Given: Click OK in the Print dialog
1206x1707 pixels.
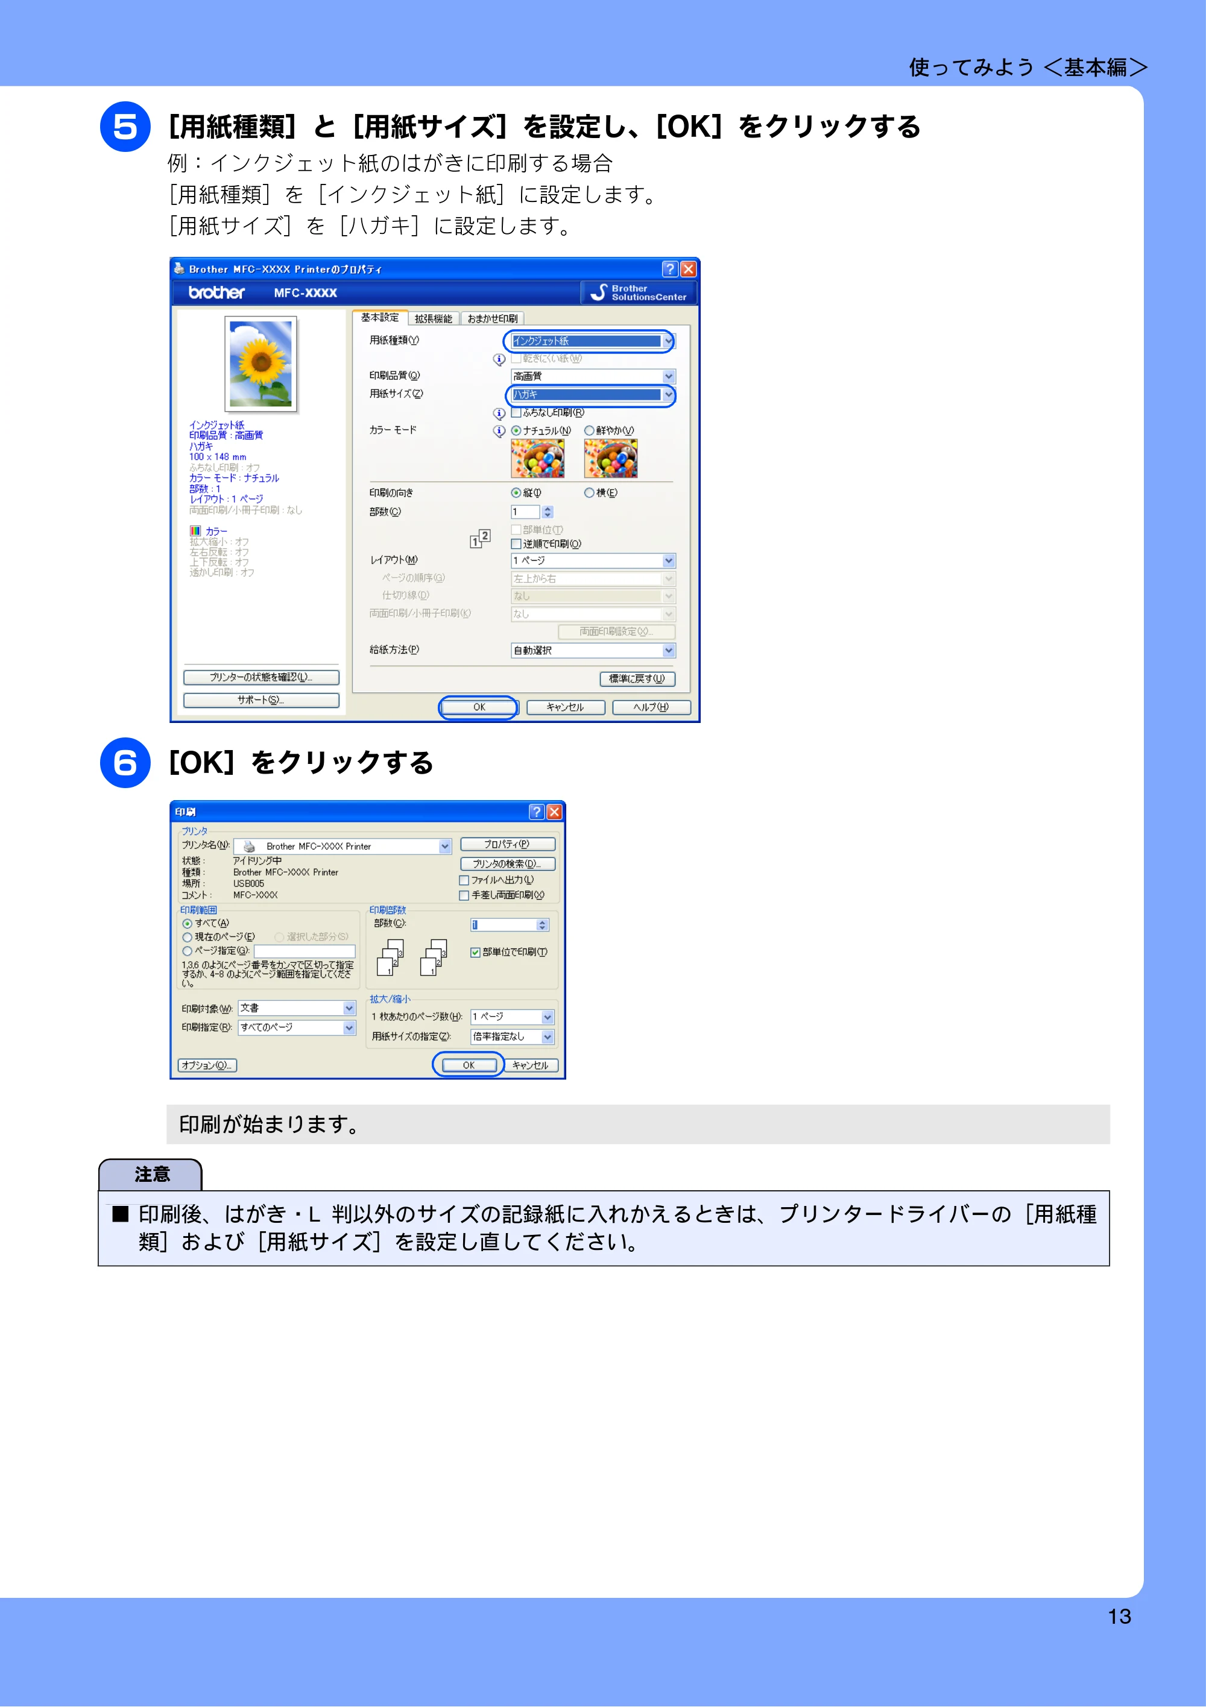Looking at the screenshot, I should (x=469, y=1066).
